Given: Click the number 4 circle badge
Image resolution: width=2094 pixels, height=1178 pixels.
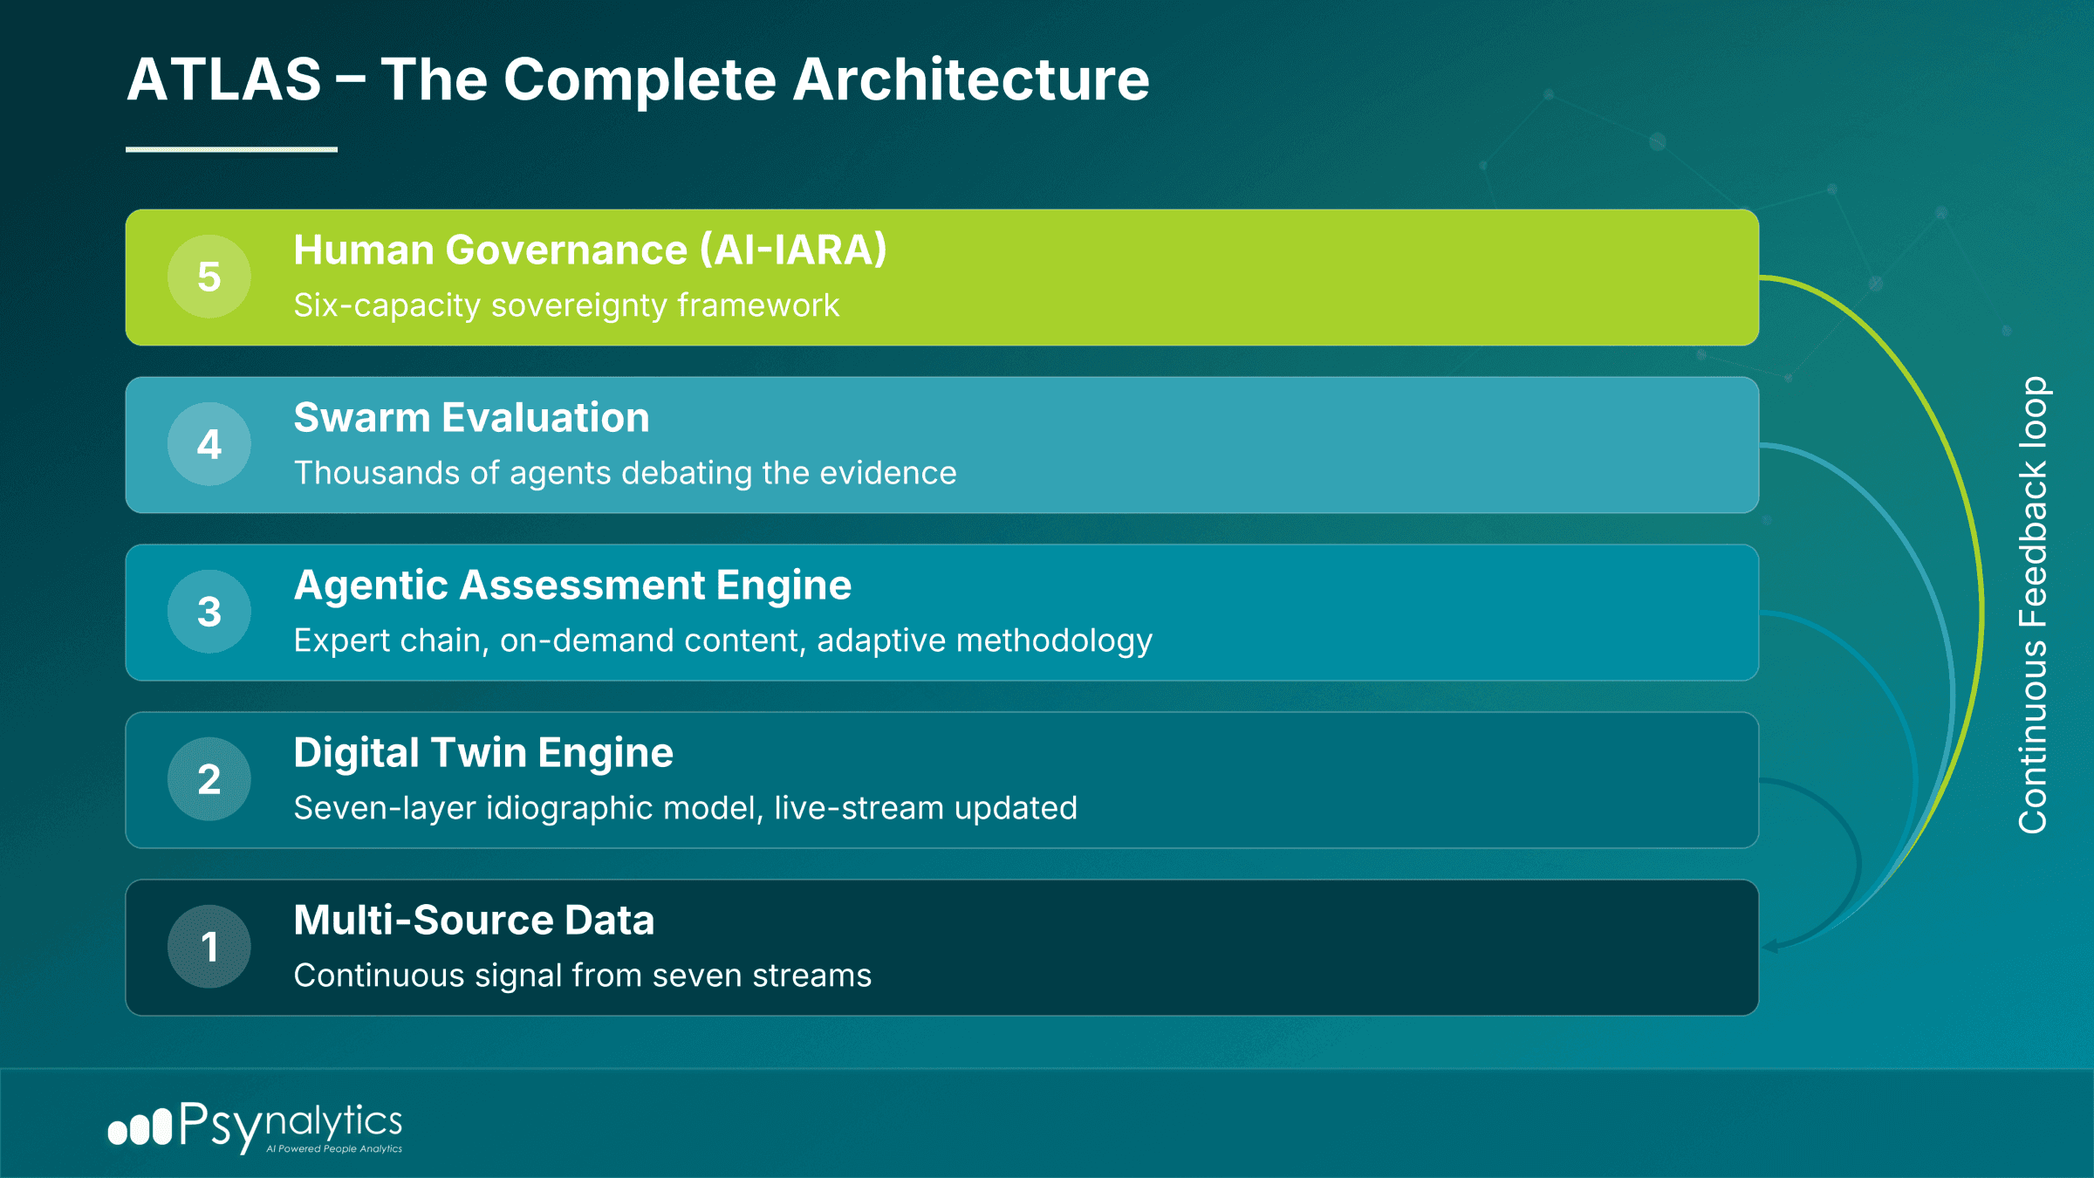Looking at the screenshot, I should coord(209,444).
